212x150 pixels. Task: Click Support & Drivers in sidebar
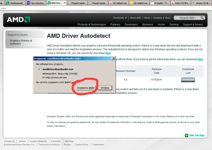(x=18, y=35)
